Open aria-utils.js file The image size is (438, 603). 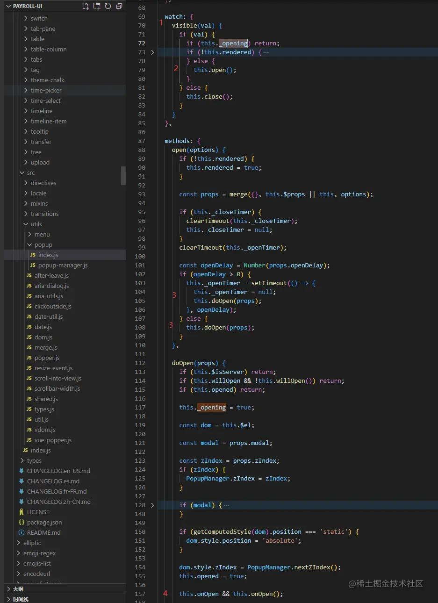49,296
